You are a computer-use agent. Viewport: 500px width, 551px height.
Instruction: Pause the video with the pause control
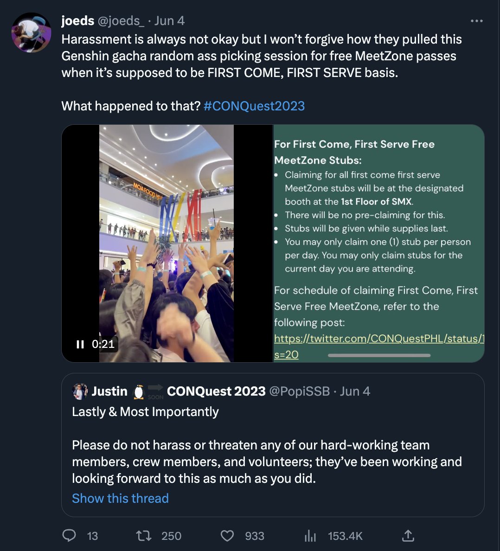(x=80, y=344)
